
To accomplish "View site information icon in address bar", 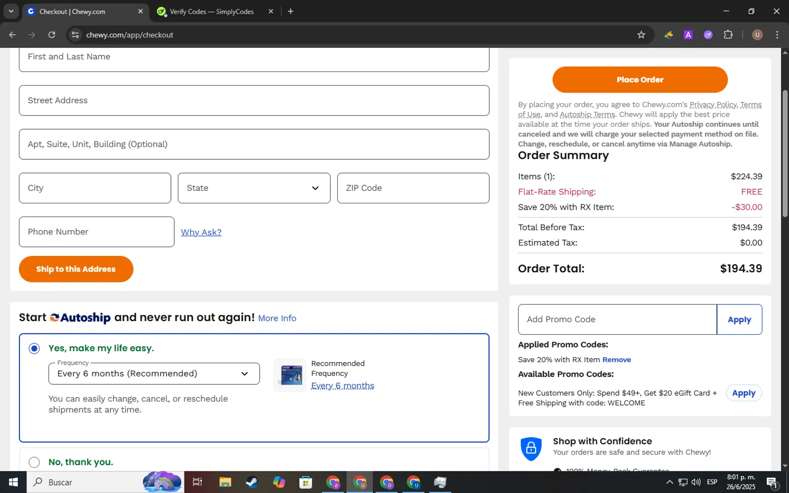I will tap(75, 35).
